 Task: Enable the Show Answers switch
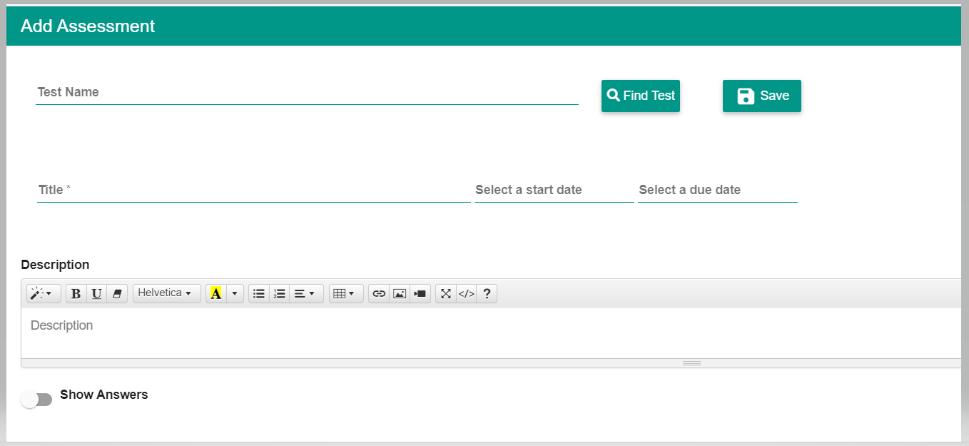click(x=36, y=400)
